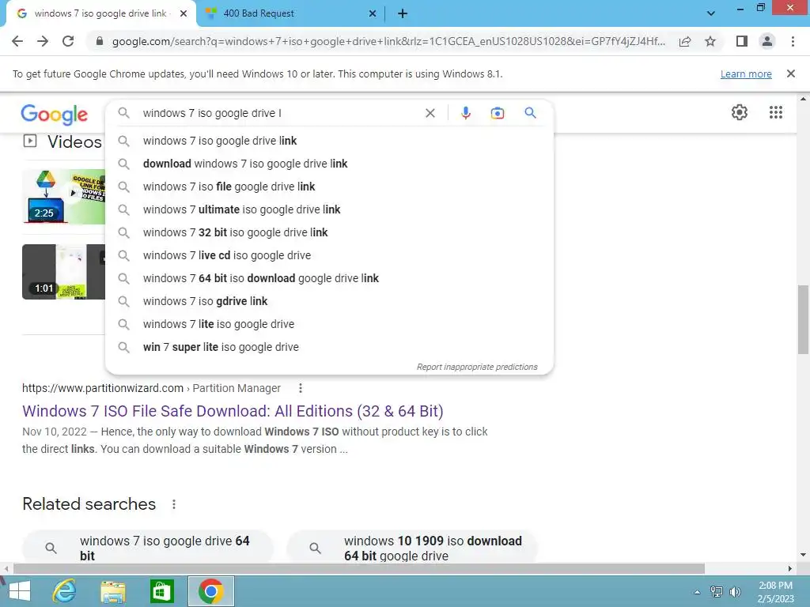Choose suggestion 'windows 7 32 bit iso google drive link'
The height and width of the screenshot is (607, 810).
point(329,232)
